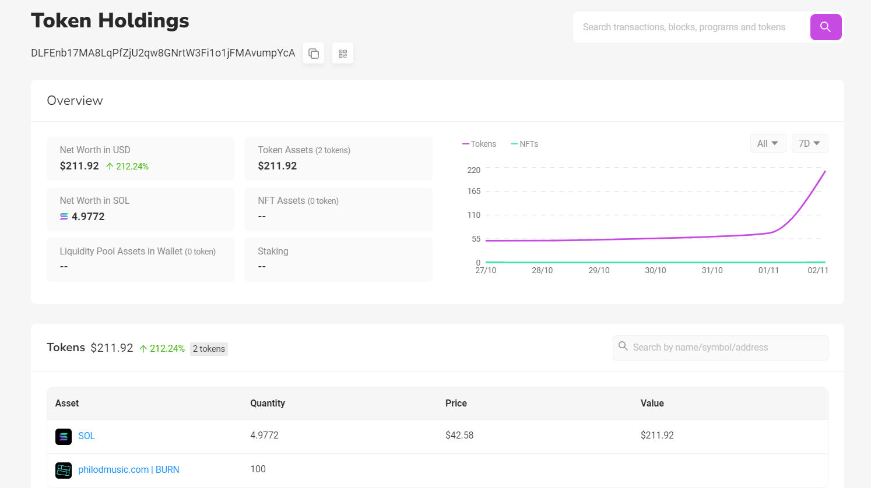Click the Net Worth in USD card
Screen dimensions: 871x488
pyautogui.click(x=141, y=158)
